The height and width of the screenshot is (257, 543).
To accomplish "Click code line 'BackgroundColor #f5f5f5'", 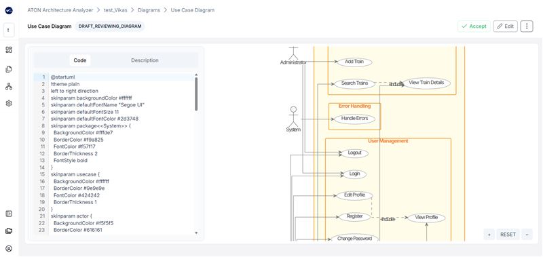I will pos(83,223).
